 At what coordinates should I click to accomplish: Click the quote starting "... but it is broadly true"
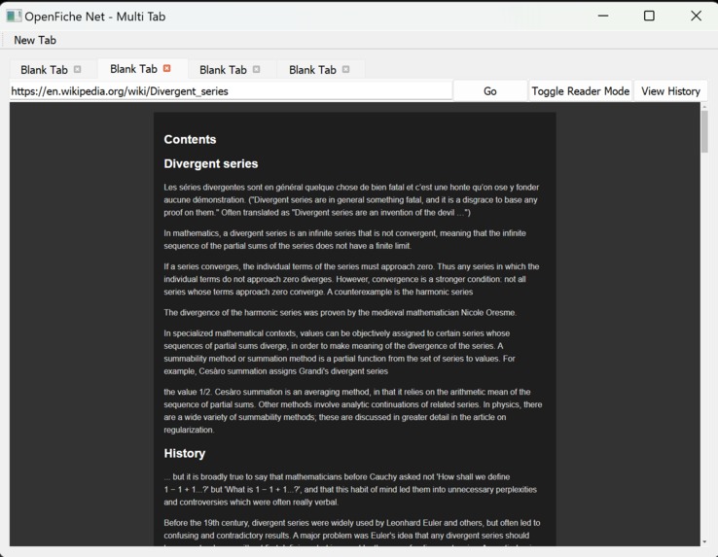pyautogui.click(x=350, y=489)
